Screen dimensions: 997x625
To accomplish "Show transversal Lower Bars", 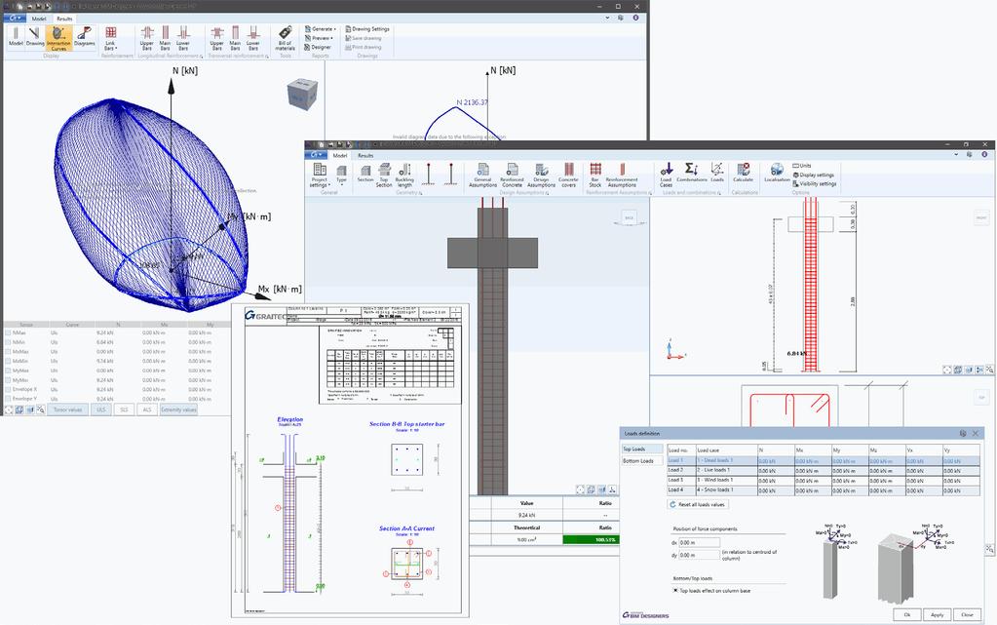I will point(253,38).
